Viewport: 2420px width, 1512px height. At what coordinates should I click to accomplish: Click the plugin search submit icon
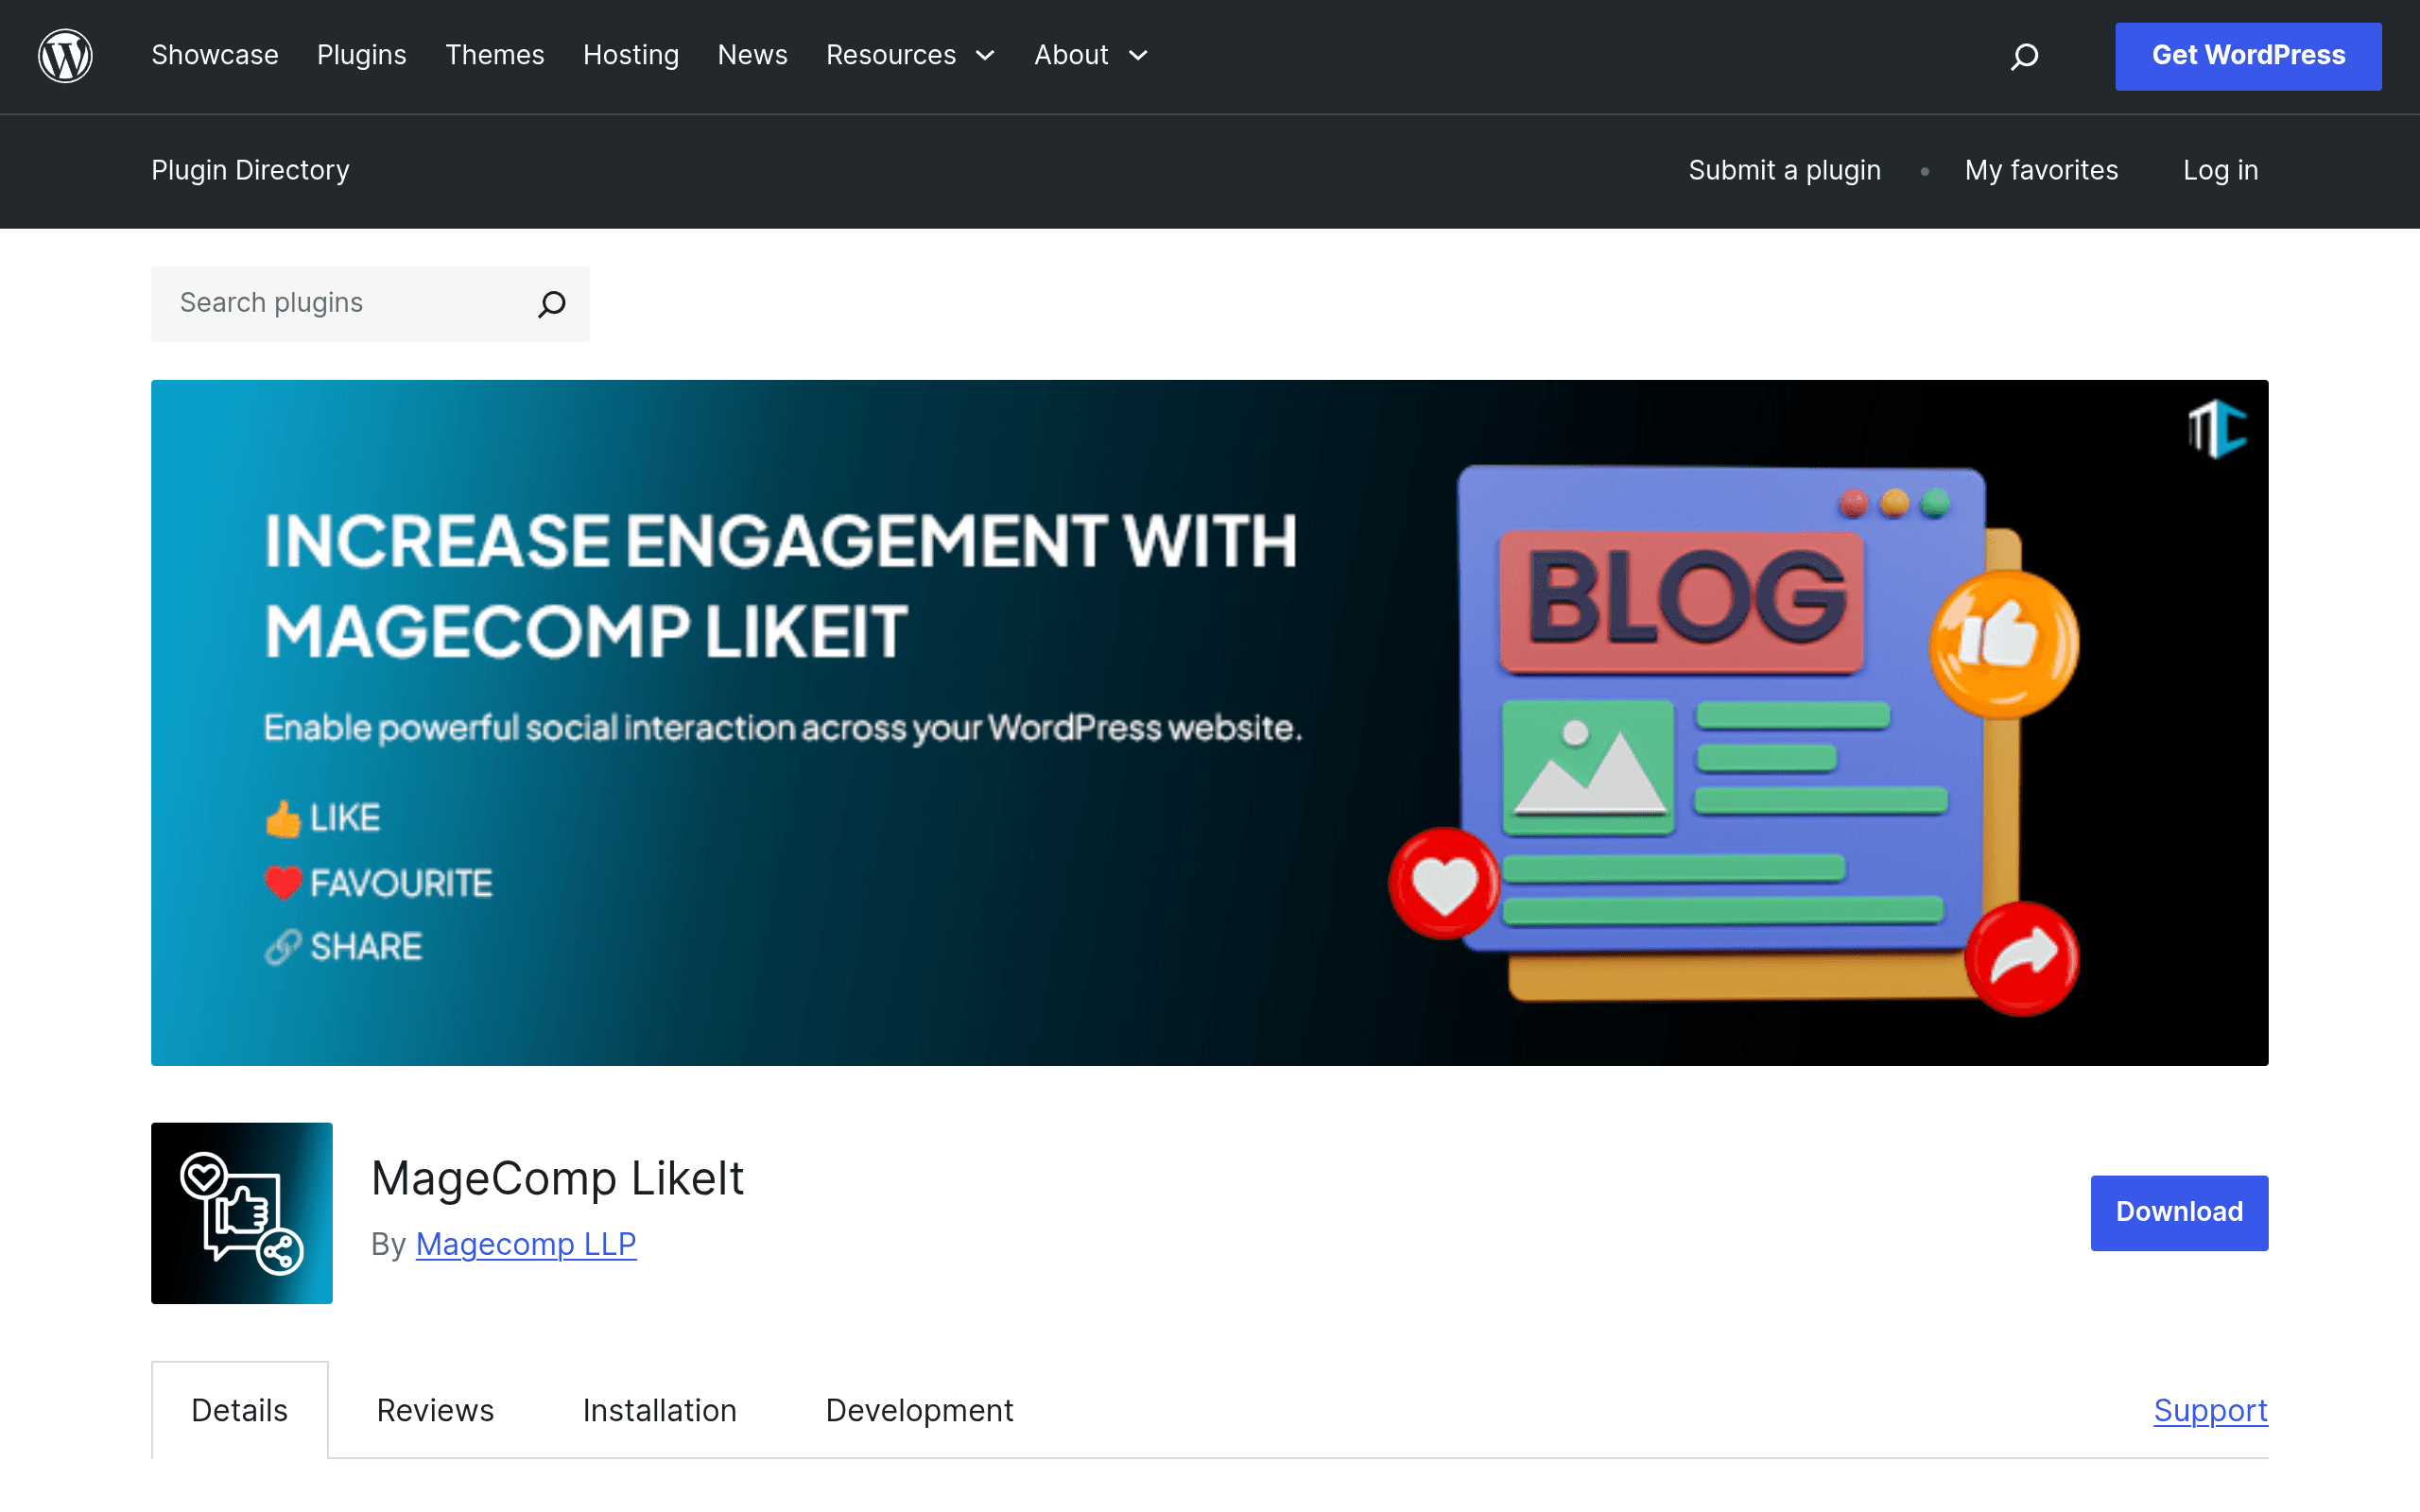click(x=552, y=304)
